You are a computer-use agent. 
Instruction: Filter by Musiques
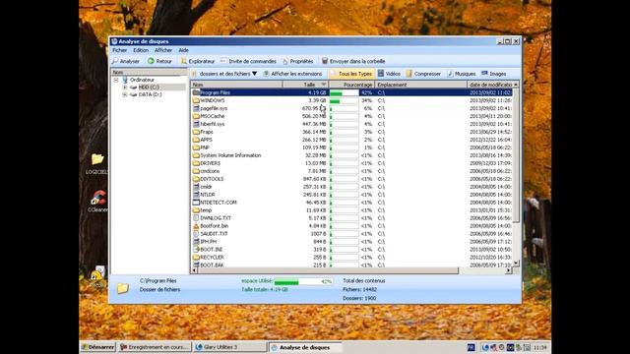coord(461,74)
